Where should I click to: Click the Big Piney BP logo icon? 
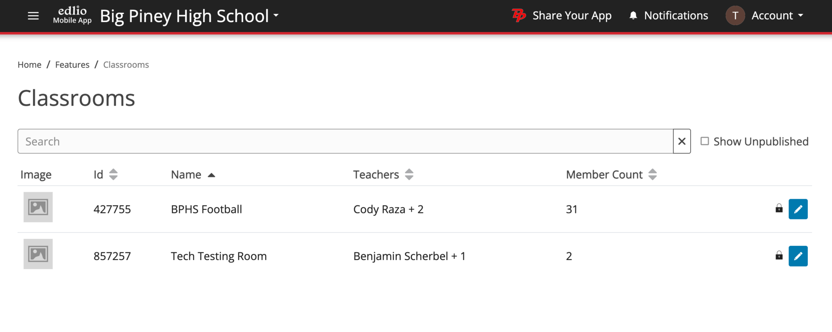click(519, 16)
